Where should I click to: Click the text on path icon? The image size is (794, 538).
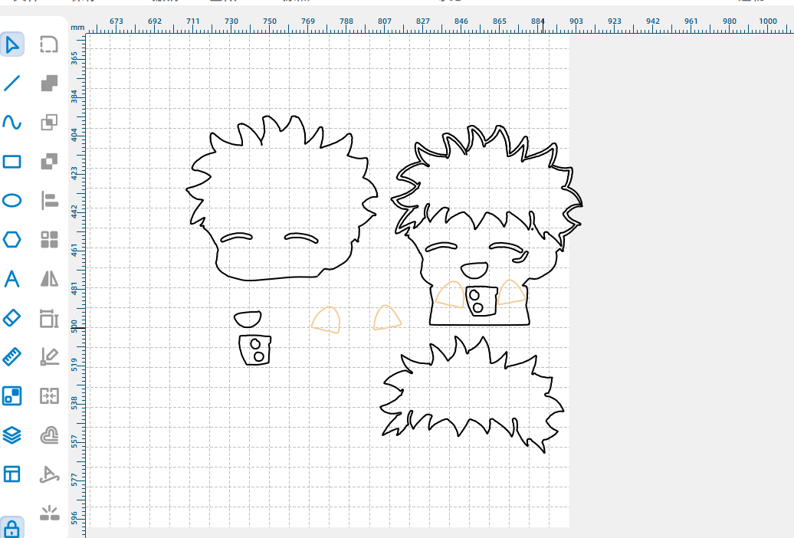click(x=49, y=474)
